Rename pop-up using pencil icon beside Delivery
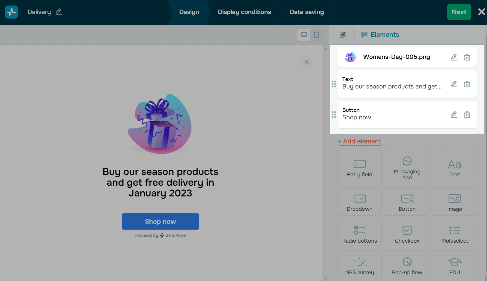Image resolution: width=487 pixels, height=281 pixels. tap(59, 12)
